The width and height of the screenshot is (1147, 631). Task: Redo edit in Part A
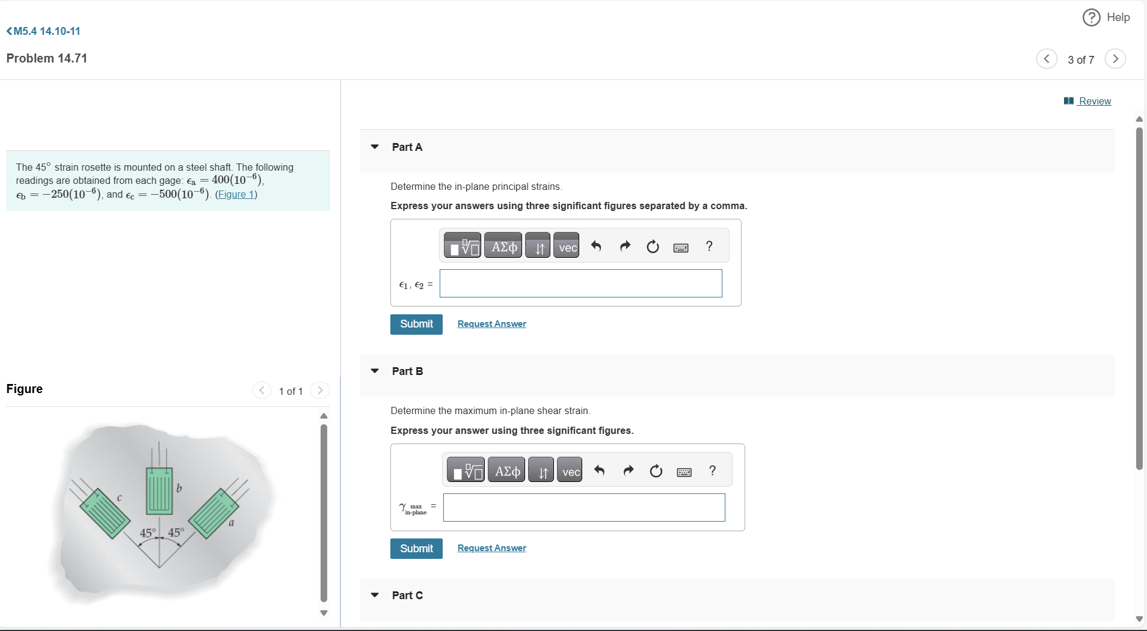point(625,246)
